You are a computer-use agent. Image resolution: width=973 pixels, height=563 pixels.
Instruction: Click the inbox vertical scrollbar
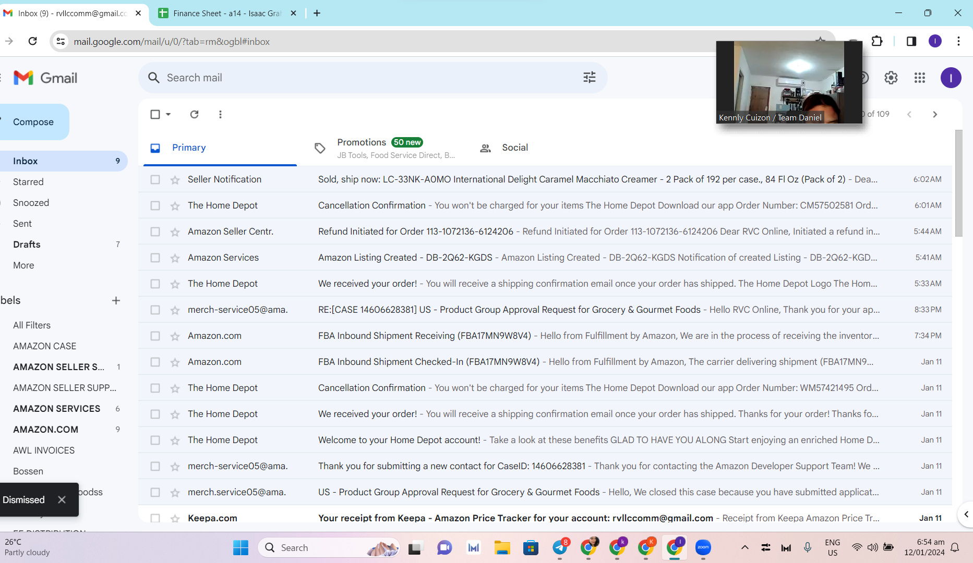click(x=959, y=182)
